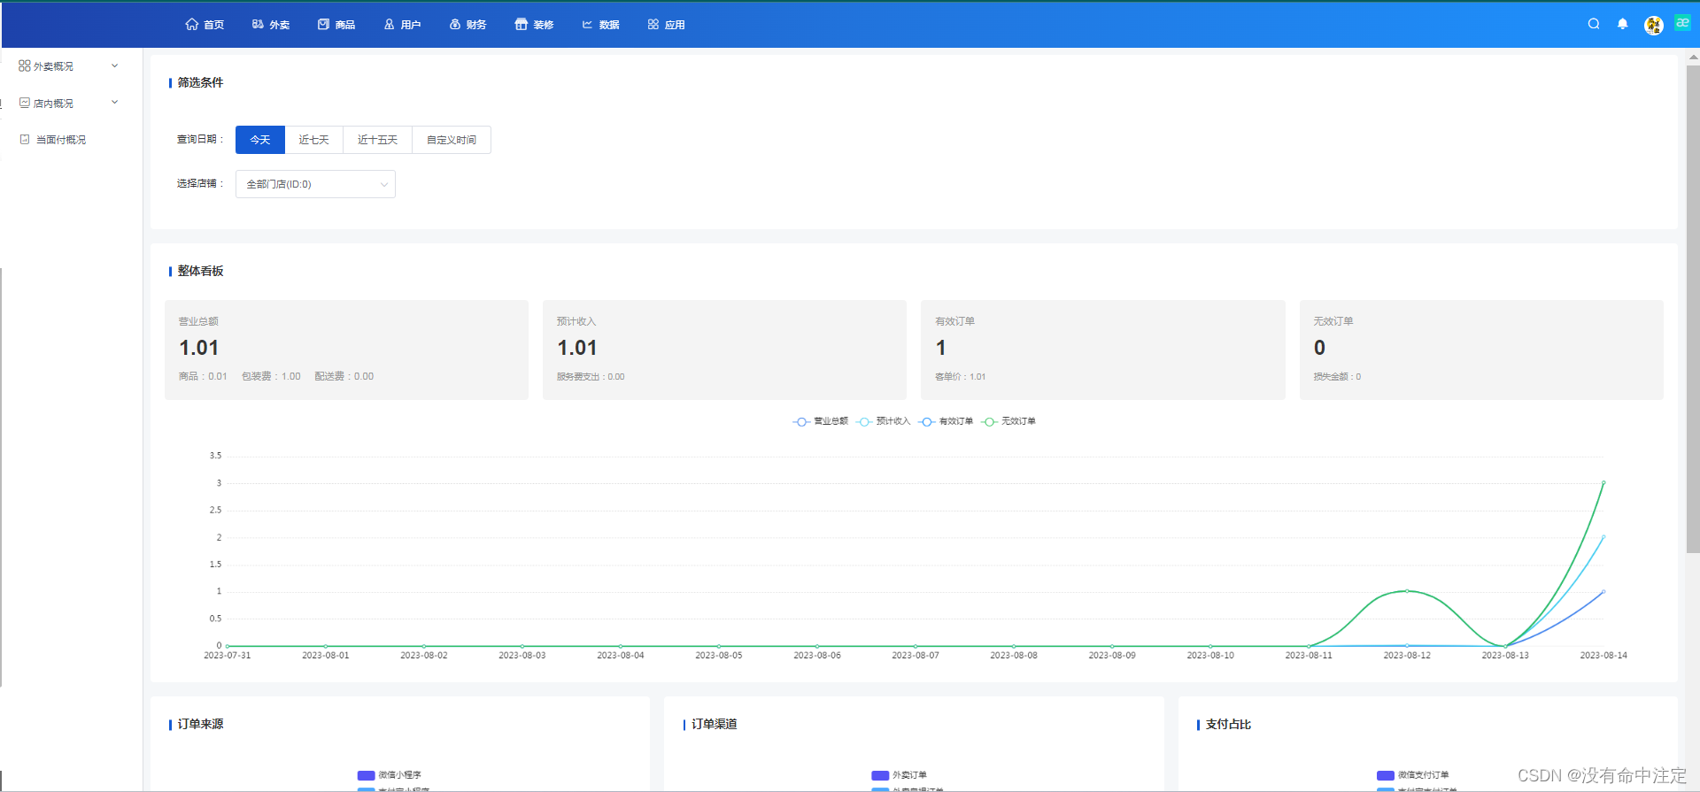Click the green peak point on 2023-08-12
Image resolution: width=1700 pixels, height=792 pixels.
pyautogui.click(x=1407, y=591)
